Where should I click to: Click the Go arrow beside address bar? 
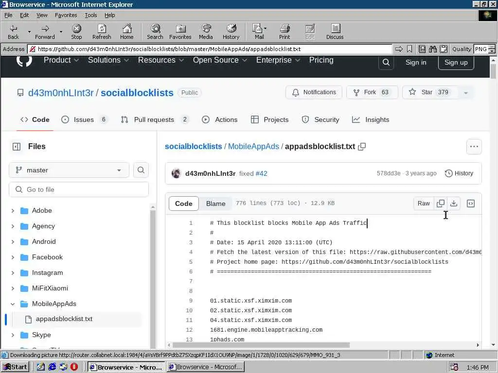pos(399,49)
